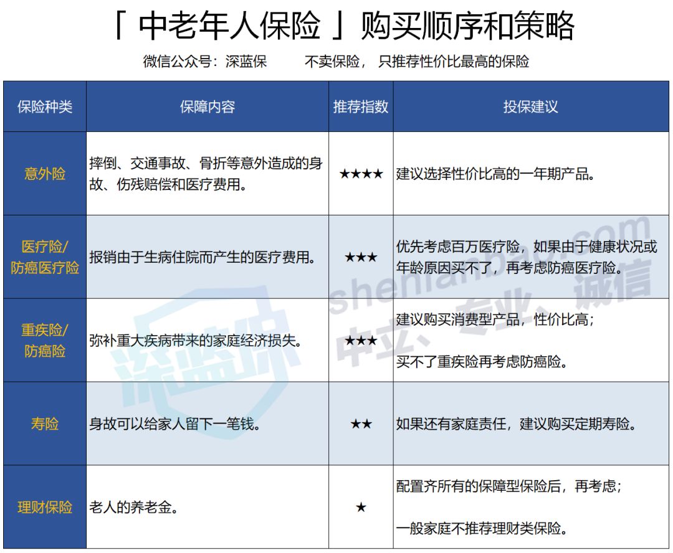Click the cell describing 摔倒、交通事故、骨折等意外
Image resolution: width=673 pixels, height=553 pixels.
point(206,173)
